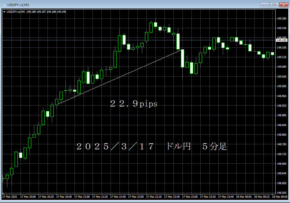Click the 22.9pips text annotation

[133, 104]
